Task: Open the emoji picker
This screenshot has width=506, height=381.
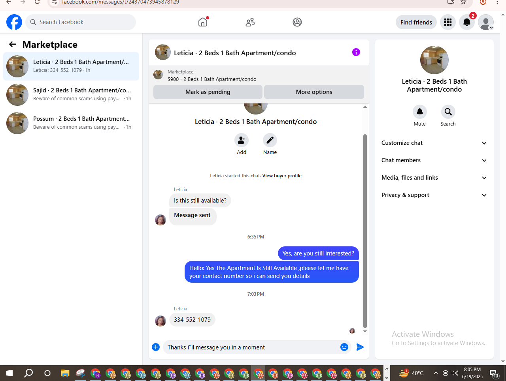Action: [344, 347]
